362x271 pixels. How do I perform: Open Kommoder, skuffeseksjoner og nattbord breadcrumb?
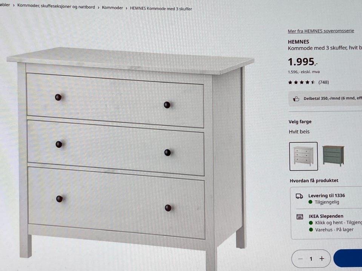[56, 6]
